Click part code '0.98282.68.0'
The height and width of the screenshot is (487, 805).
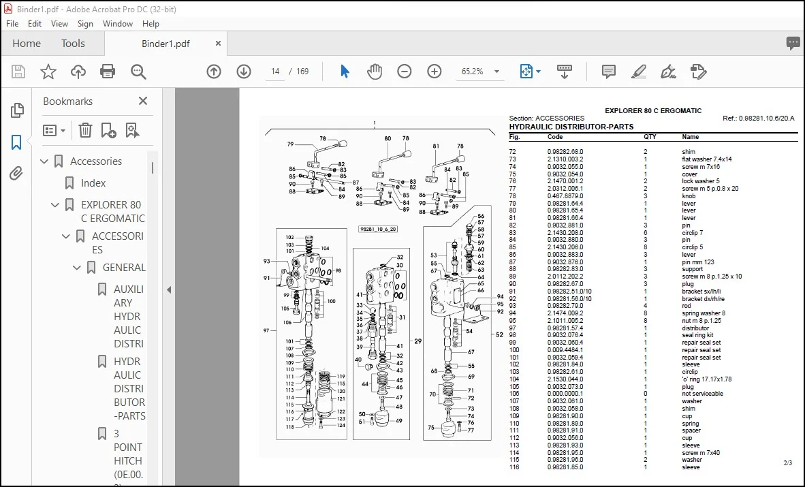(565, 152)
